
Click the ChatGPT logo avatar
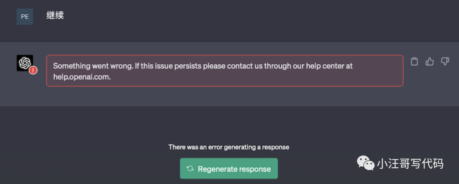point(24,63)
